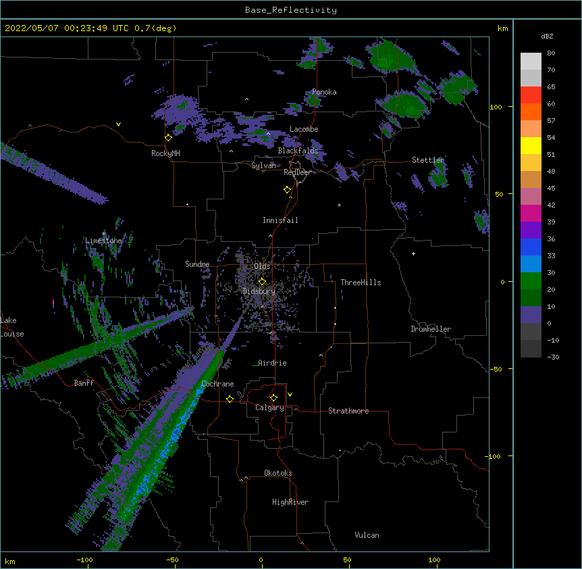Click the Cochrane city label
Screen dimensions: 582x569
coord(217,384)
